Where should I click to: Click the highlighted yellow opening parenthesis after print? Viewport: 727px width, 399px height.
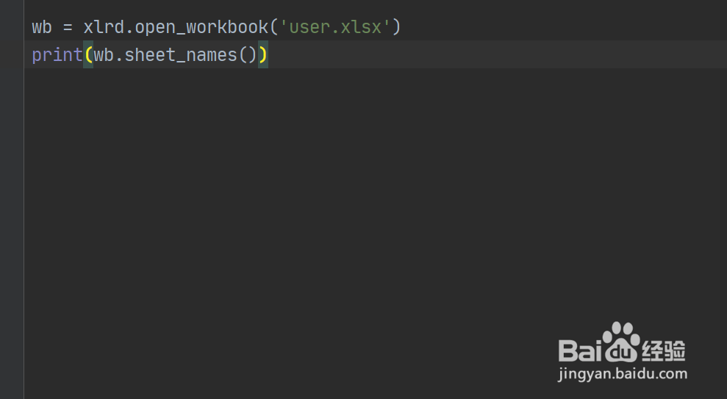(x=88, y=54)
